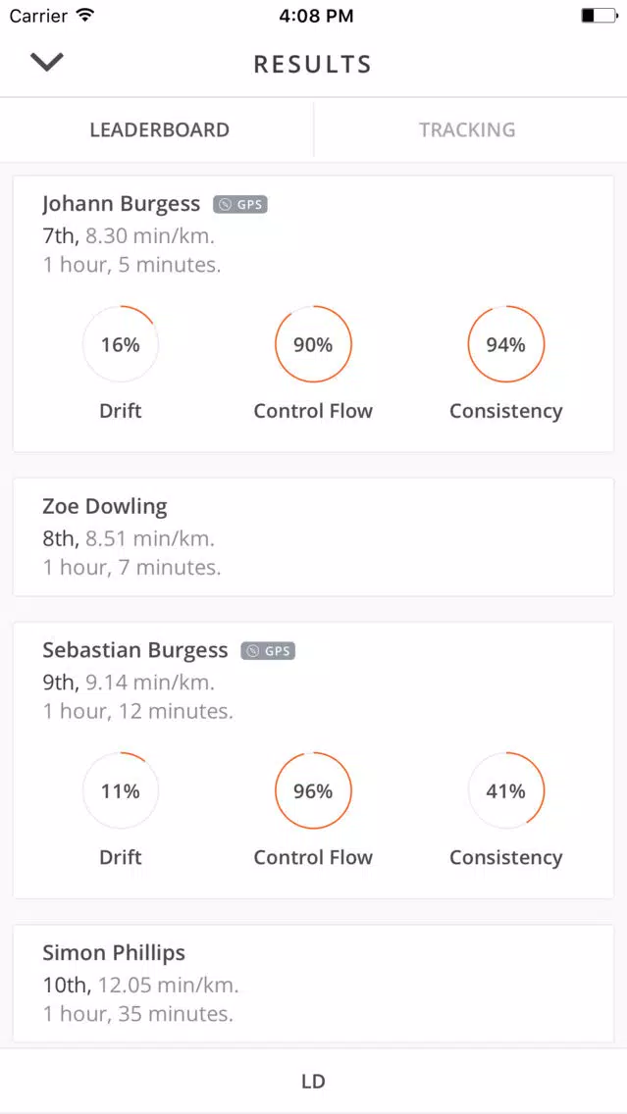Tap the LD button at bottom
Image resolution: width=627 pixels, height=1114 pixels.
[314, 1082]
